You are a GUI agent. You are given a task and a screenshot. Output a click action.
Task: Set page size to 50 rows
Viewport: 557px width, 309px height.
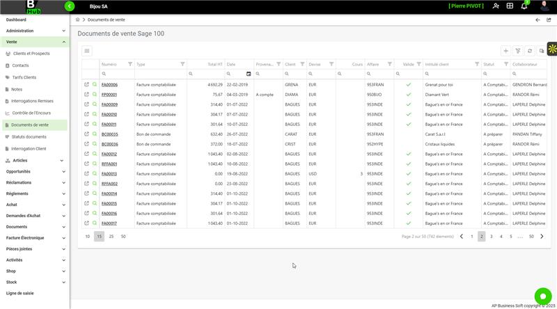pyautogui.click(x=123, y=237)
